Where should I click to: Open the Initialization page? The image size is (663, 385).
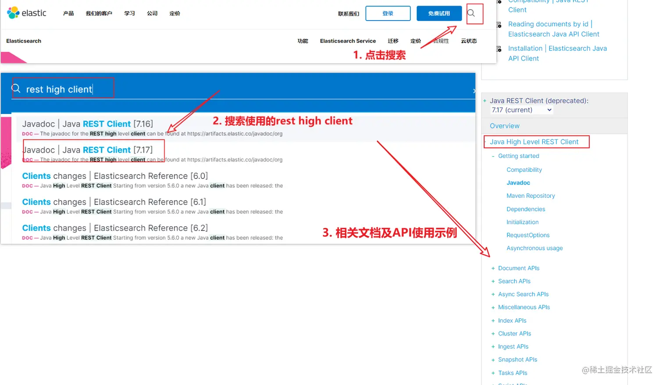tap(522, 222)
